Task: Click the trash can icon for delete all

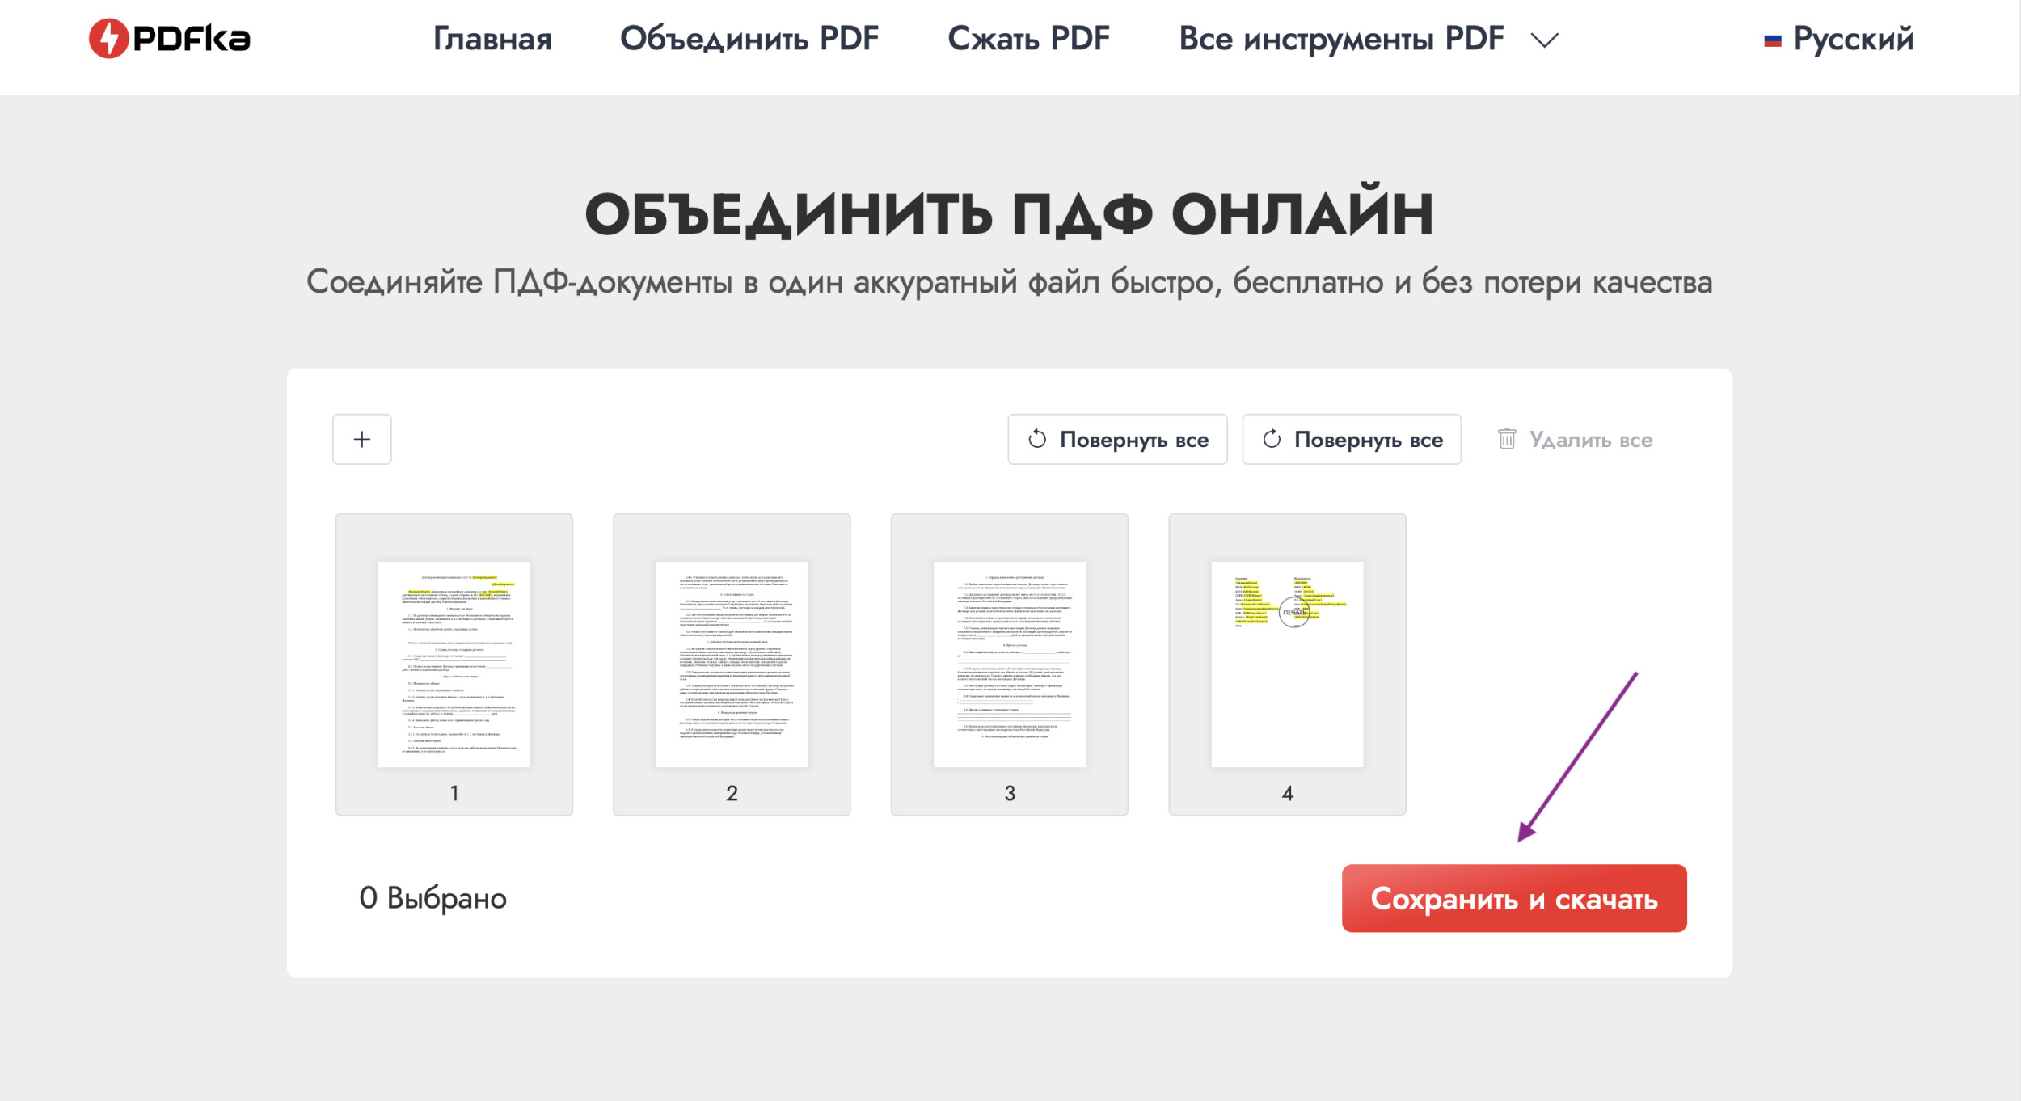Action: [x=1507, y=439]
